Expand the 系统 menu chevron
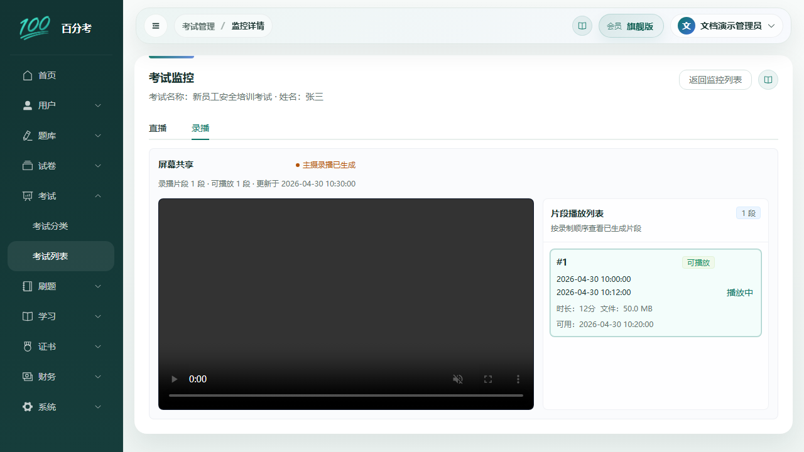This screenshot has width=804, height=452. tap(98, 407)
